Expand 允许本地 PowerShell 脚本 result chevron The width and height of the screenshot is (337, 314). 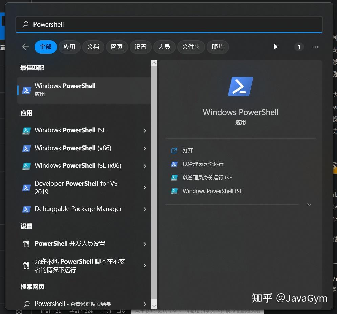click(145, 265)
